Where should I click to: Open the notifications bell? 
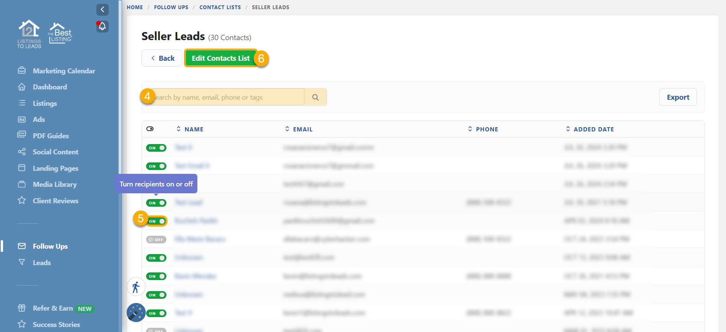(x=102, y=26)
